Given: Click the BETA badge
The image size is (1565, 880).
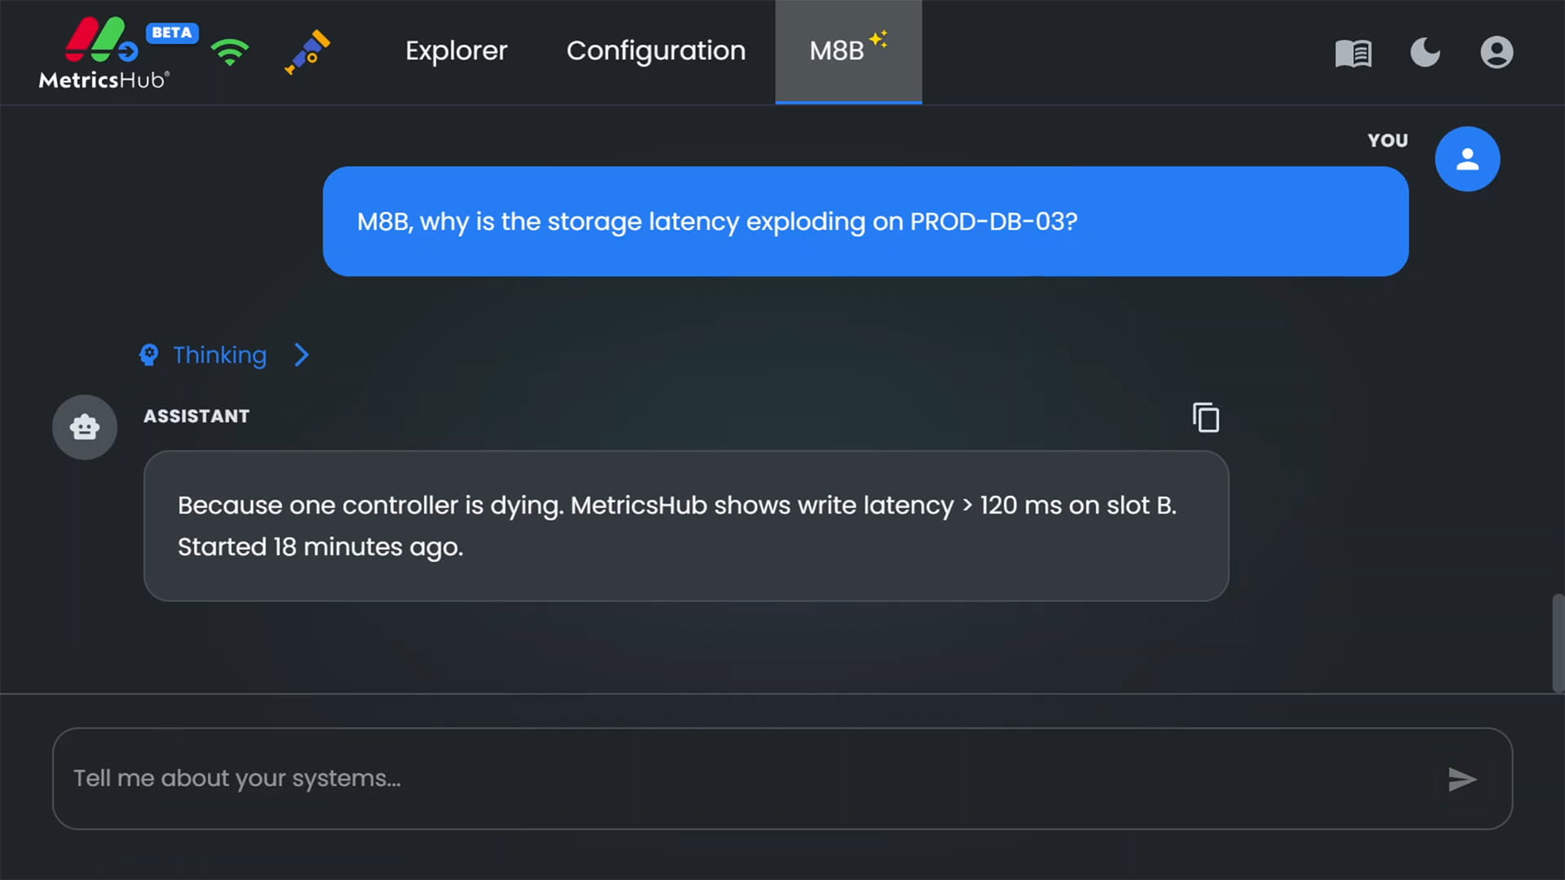Looking at the screenshot, I should [171, 33].
